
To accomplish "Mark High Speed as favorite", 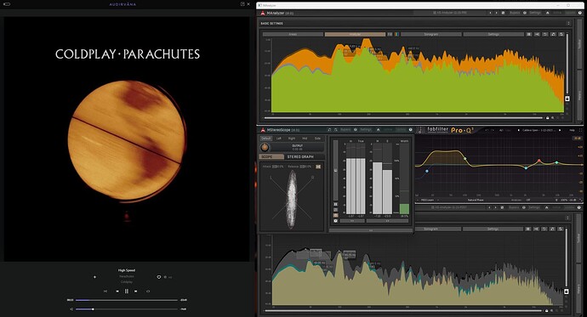I will [159, 277].
